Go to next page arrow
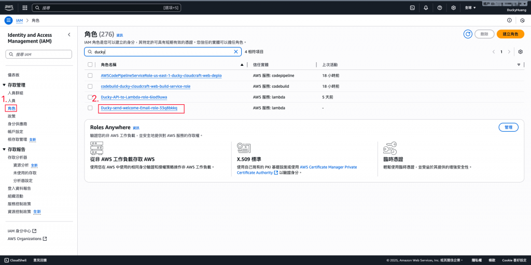Image resolution: width=531 pixels, height=265 pixels. [x=509, y=52]
